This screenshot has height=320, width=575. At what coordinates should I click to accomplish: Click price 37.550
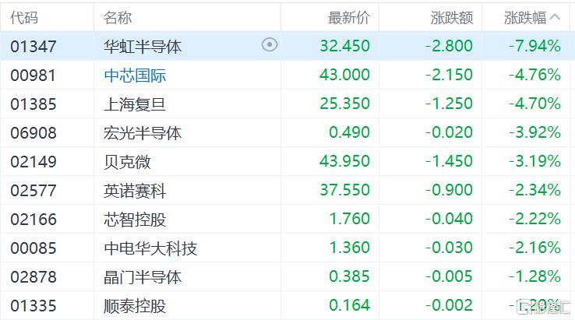[344, 190]
